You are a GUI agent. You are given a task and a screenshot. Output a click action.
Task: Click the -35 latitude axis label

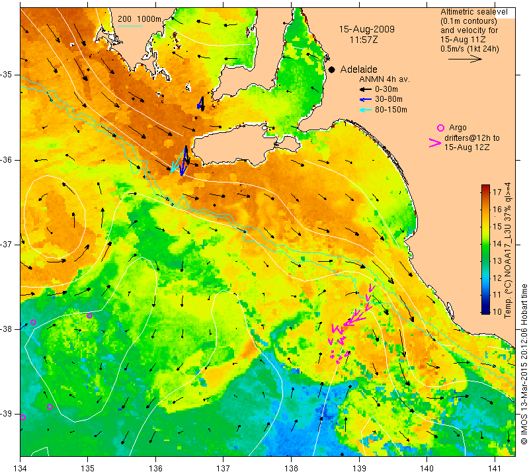click(x=6, y=75)
